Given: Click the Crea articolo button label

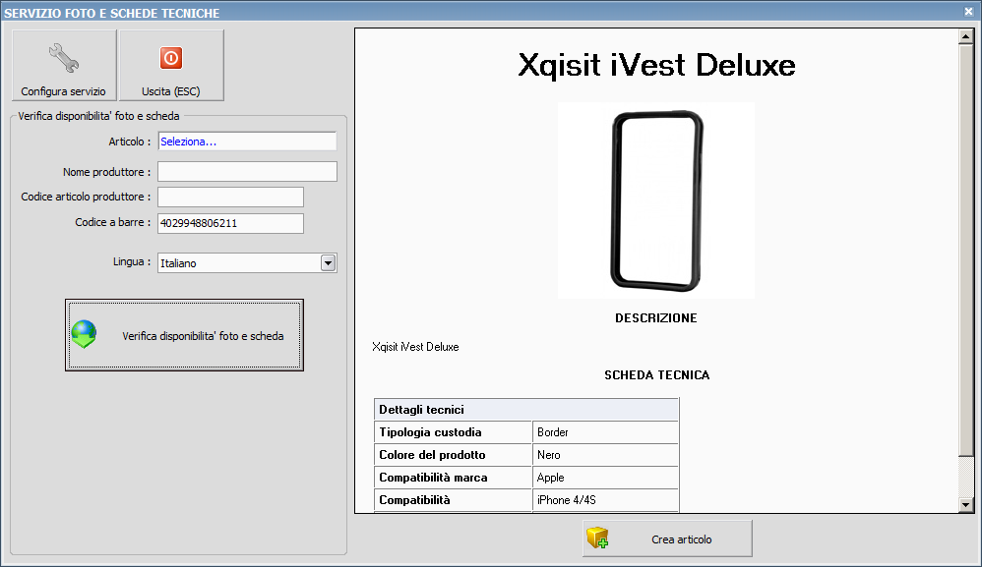Looking at the screenshot, I should coord(681,539).
